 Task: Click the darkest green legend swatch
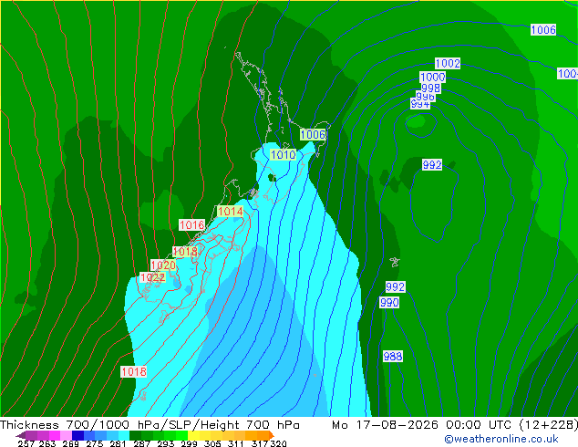[x=135, y=435]
